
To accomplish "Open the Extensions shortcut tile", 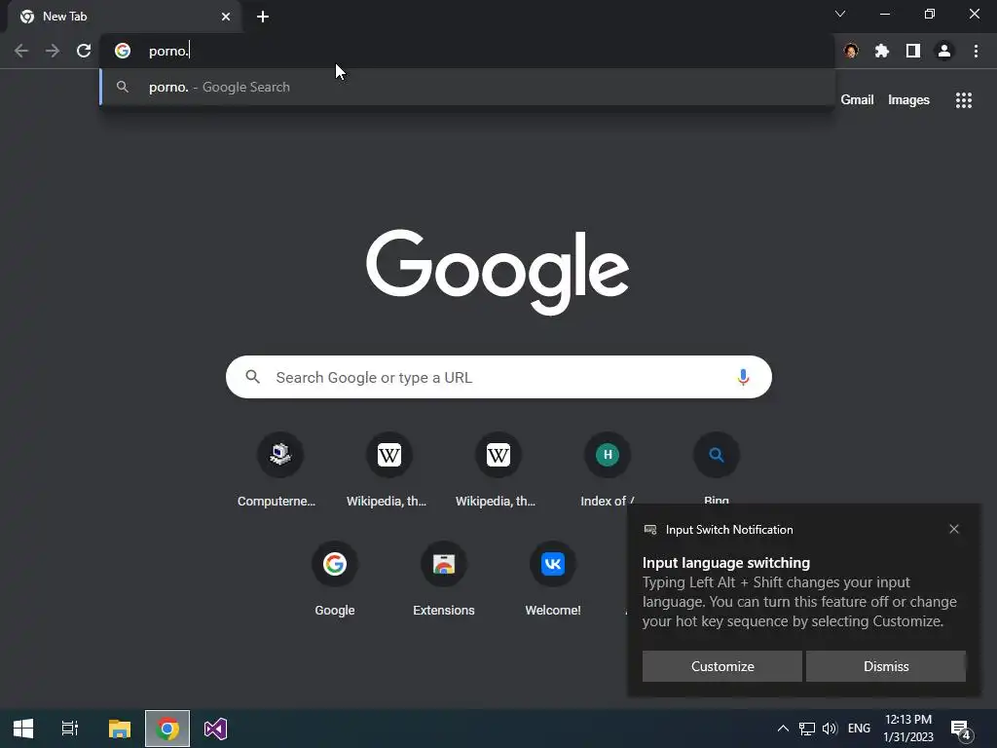I will point(444,580).
